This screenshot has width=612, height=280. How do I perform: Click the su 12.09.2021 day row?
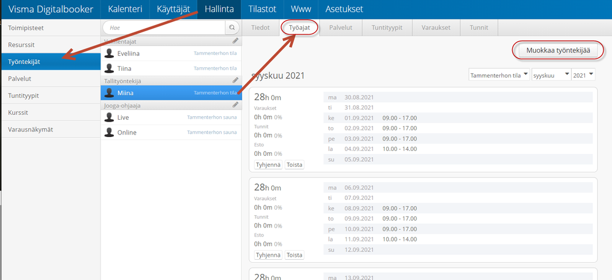point(458,249)
